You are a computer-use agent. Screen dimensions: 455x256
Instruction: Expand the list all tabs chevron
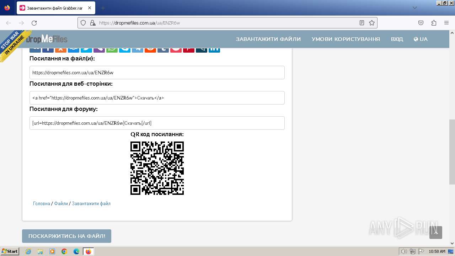click(x=415, y=8)
